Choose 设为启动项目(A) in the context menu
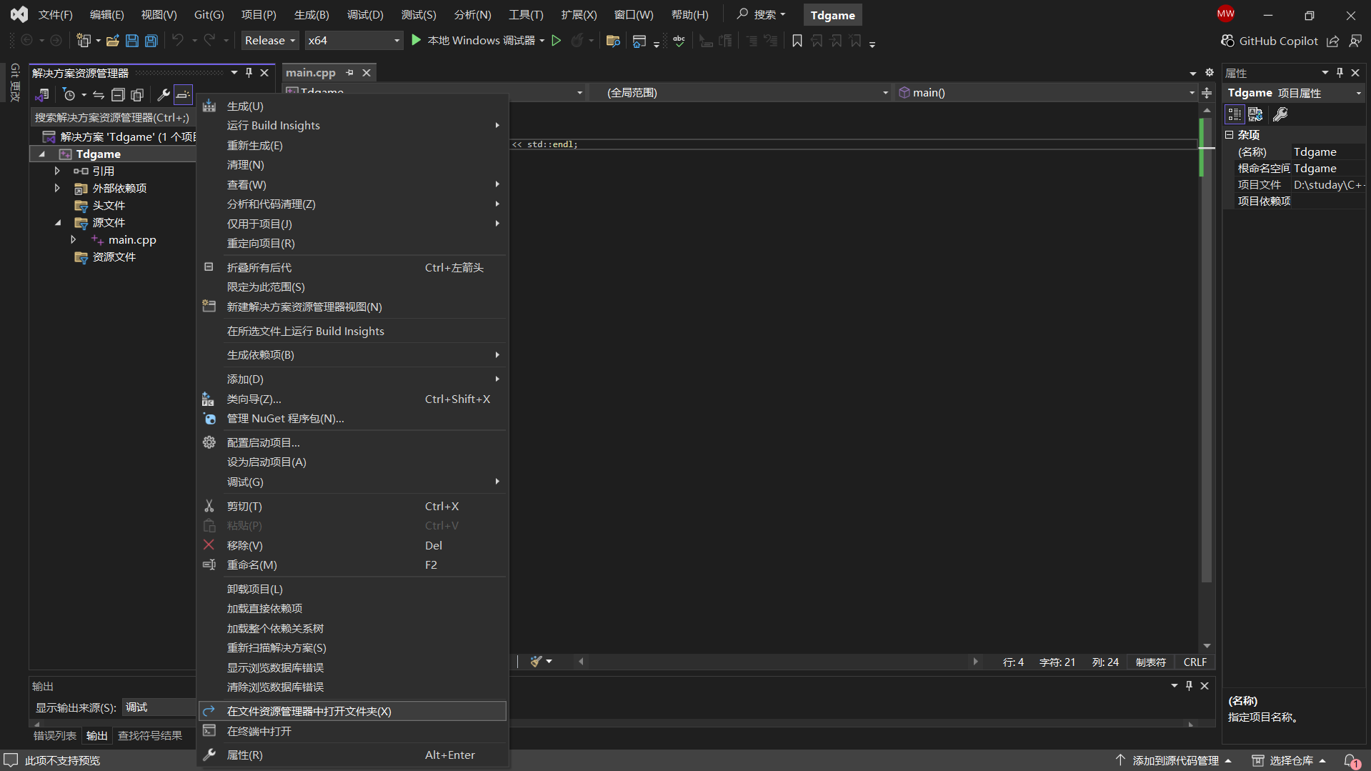 coord(266,462)
